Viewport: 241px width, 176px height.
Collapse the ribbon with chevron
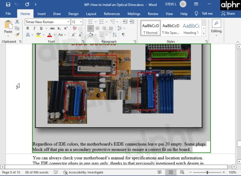coord(238,42)
